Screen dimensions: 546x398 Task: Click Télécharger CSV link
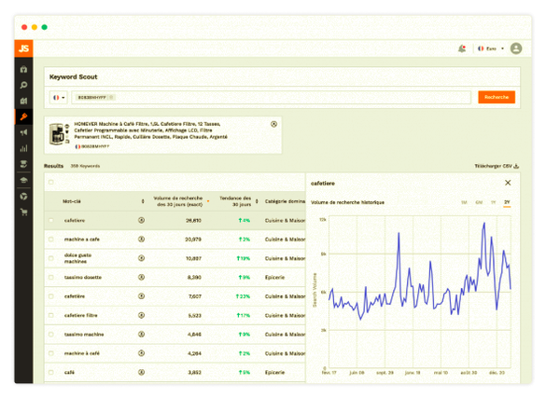[x=497, y=166]
